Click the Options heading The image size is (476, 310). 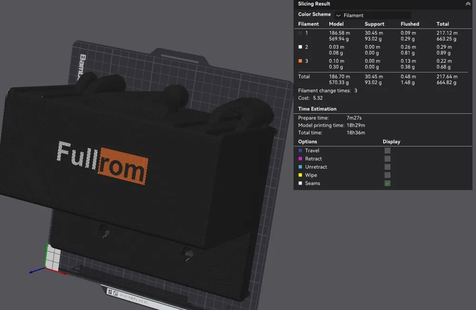(307, 141)
